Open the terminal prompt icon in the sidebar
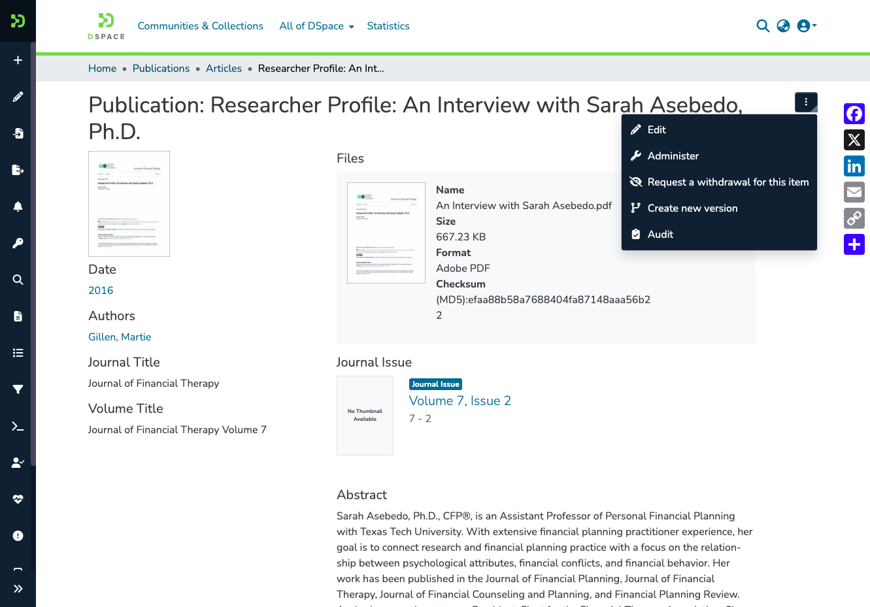Image resolution: width=870 pixels, height=607 pixels. pos(18,426)
